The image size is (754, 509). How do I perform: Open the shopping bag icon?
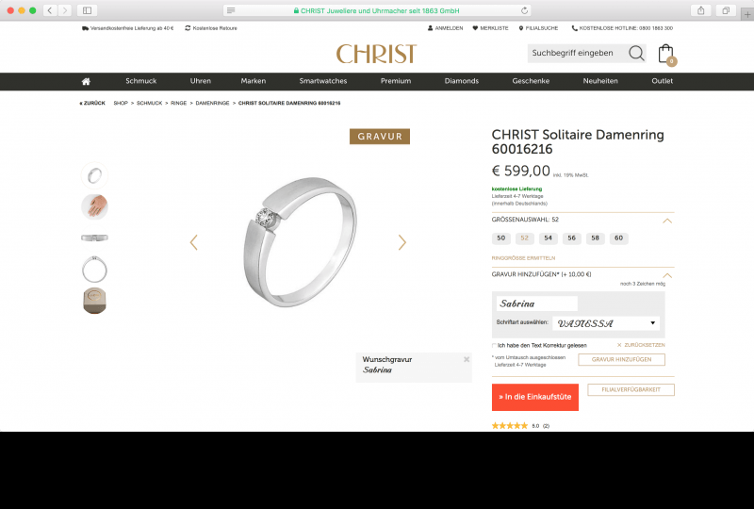click(x=666, y=55)
